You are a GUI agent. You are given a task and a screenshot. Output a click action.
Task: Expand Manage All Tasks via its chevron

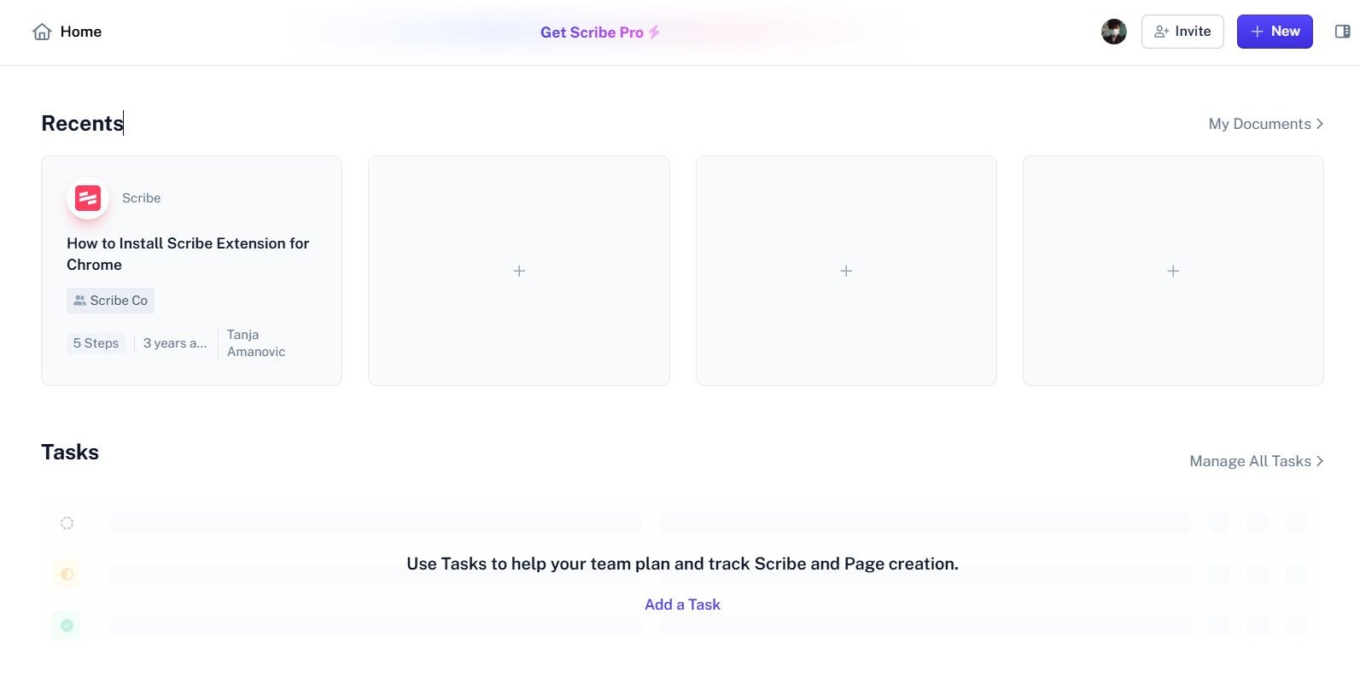1318,461
